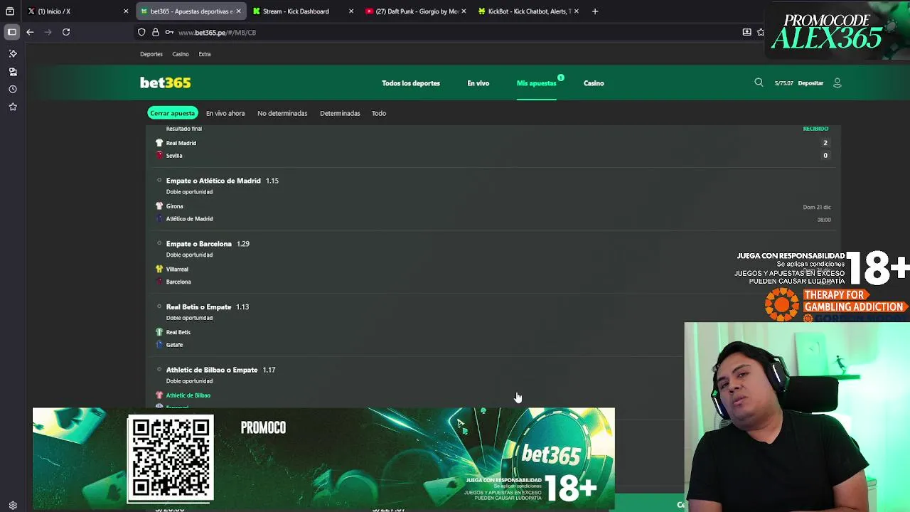Screen dimensions: 910x512
Task: Click the Getafe shirt icon
Action: point(159,345)
